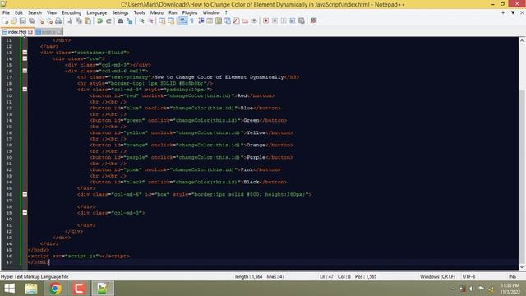Open the tab list dropdown arrow at top right
Screen dimensions: 526x296
tap(513, 13)
